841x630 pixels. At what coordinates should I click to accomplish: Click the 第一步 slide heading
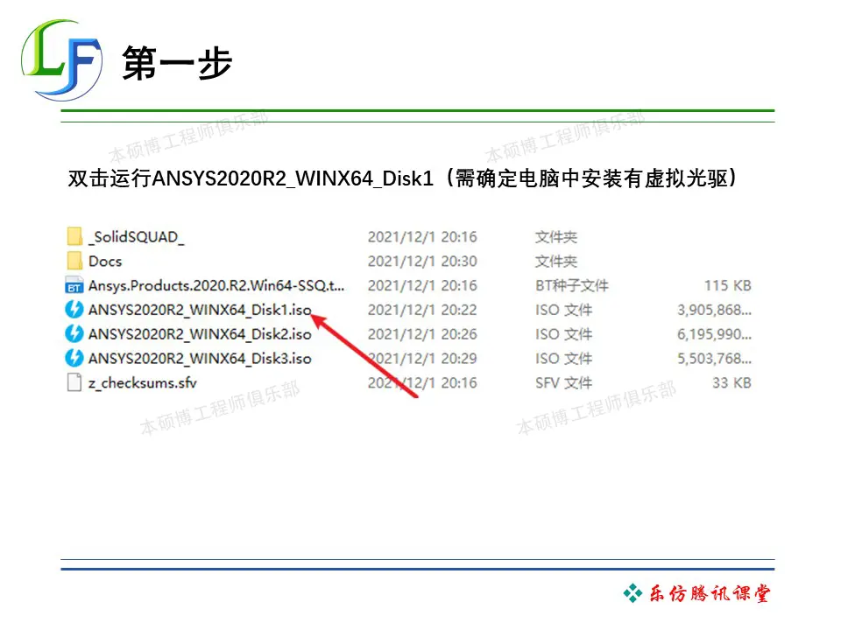tap(177, 63)
